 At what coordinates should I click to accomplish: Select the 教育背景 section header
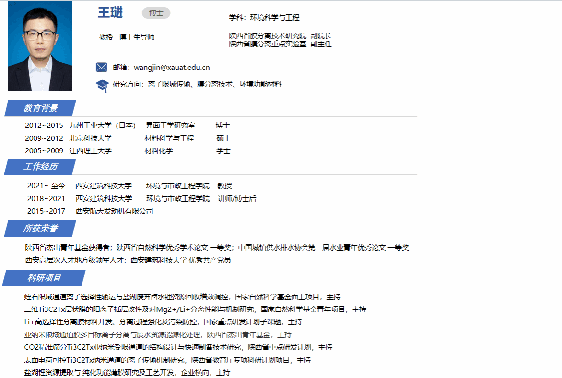click(x=41, y=108)
